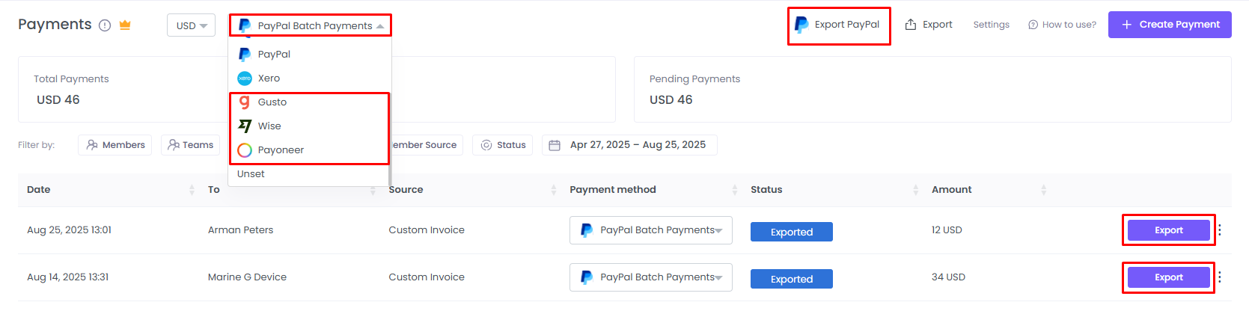Click the three-dot menu for Arman Peters row
This screenshot has height=311, width=1249.
tap(1220, 230)
